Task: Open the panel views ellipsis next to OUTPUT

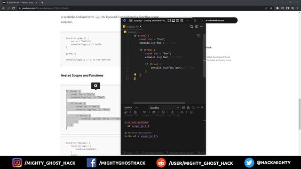Action: (x=137, y=108)
